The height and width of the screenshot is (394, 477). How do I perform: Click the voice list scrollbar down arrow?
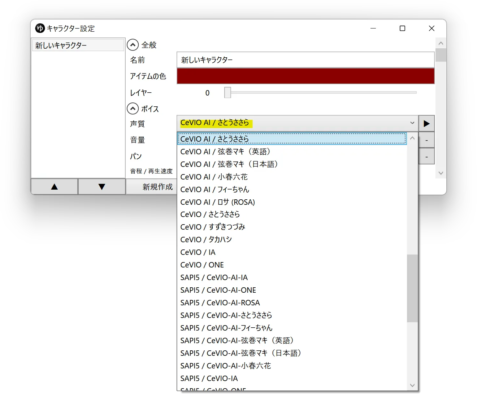(412, 385)
